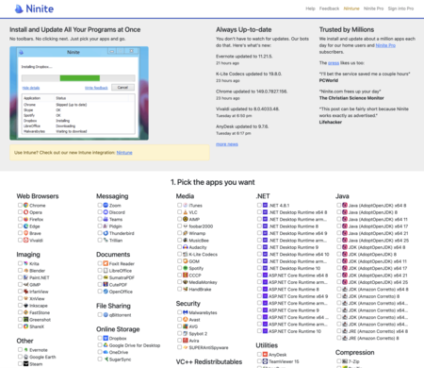Tick the Edge checkbox
The height and width of the screenshot is (368, 424).
20,226
